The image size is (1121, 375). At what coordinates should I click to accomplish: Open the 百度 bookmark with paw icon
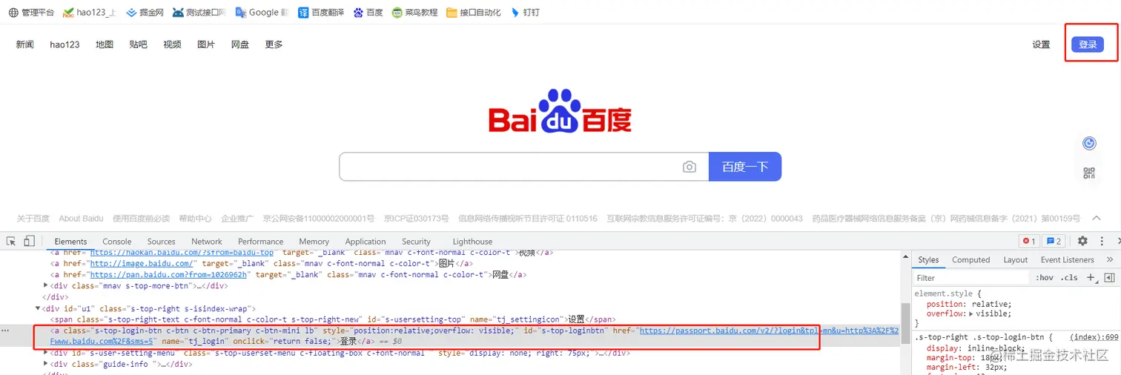click(368, 13)
